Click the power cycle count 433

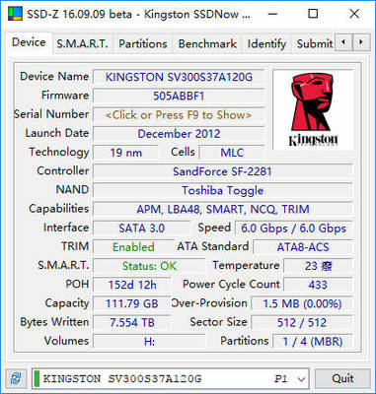[x=318, y=285]
